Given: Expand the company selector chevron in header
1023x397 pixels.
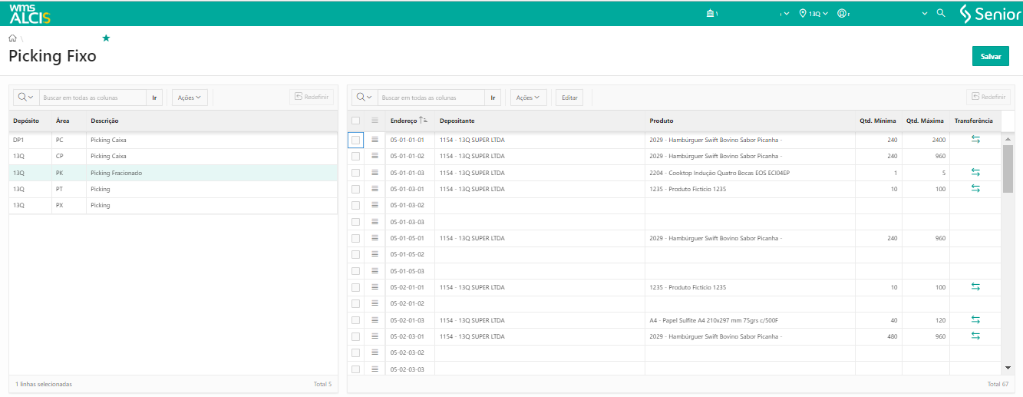Looking at the screenshot, I should [x=785, y=14].
